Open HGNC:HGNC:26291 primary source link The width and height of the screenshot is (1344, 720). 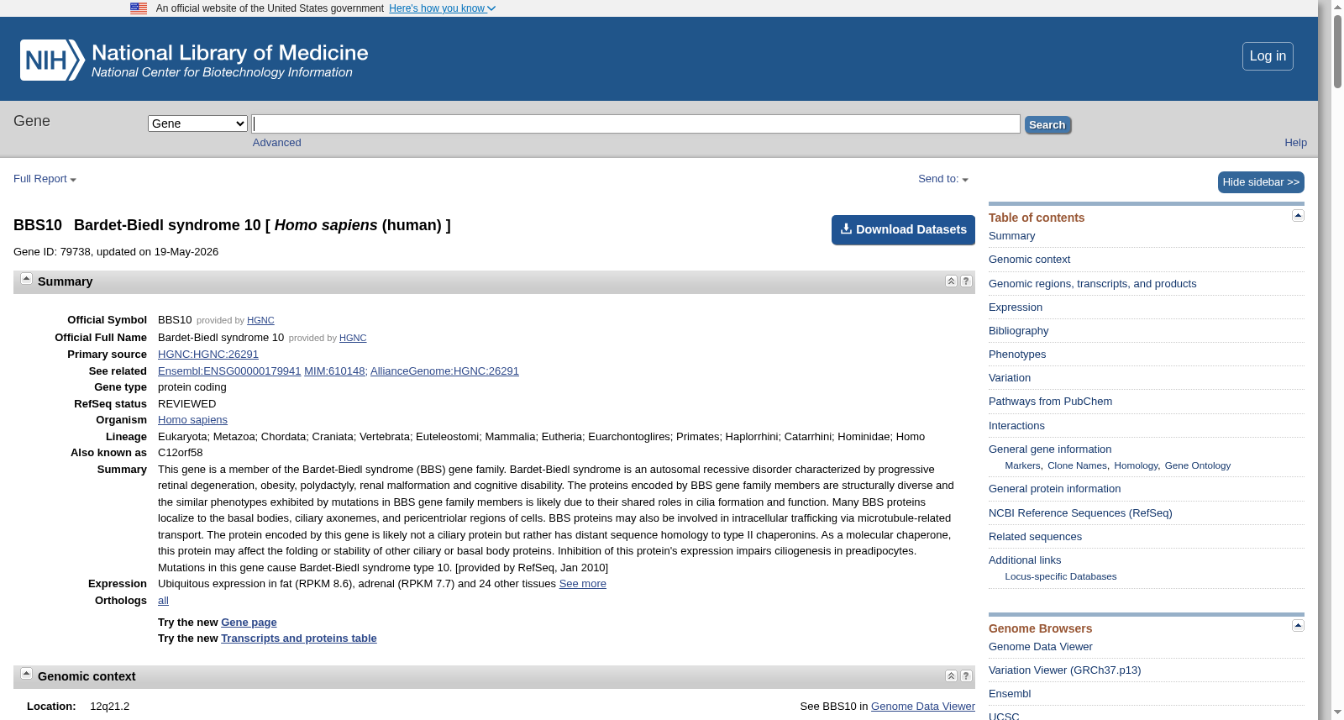208,355
